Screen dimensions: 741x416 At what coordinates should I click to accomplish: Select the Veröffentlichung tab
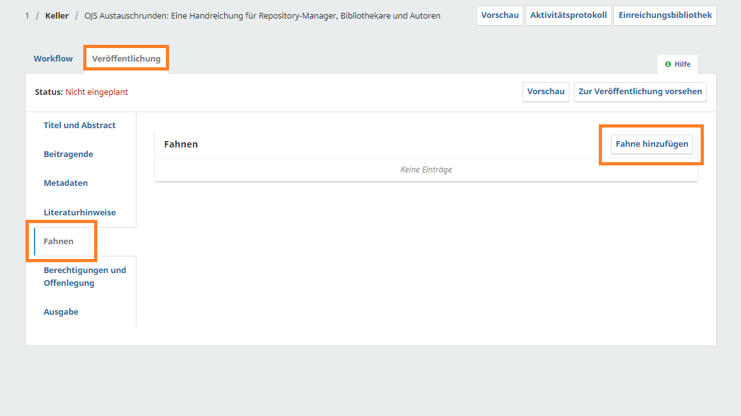coord(126,59)
